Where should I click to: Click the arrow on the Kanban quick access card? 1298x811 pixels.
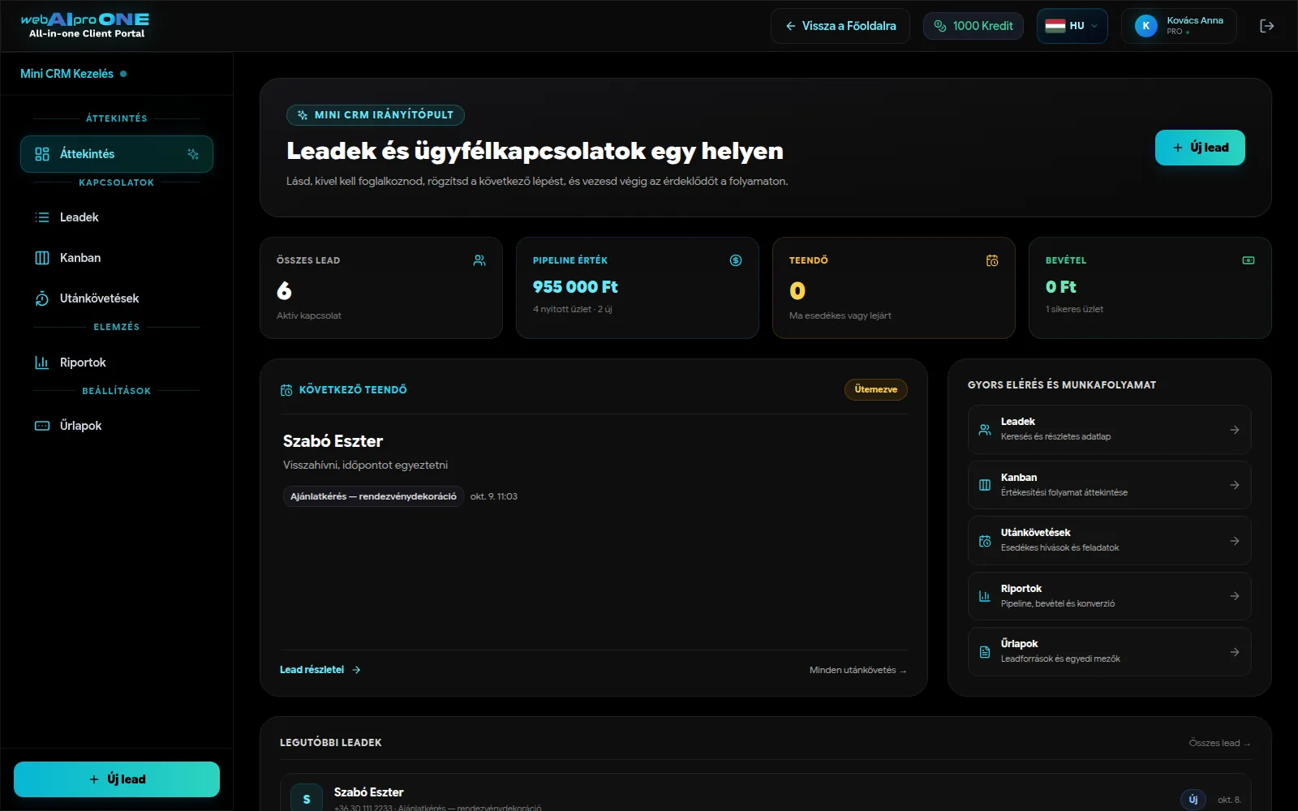tap(1235, 485)
